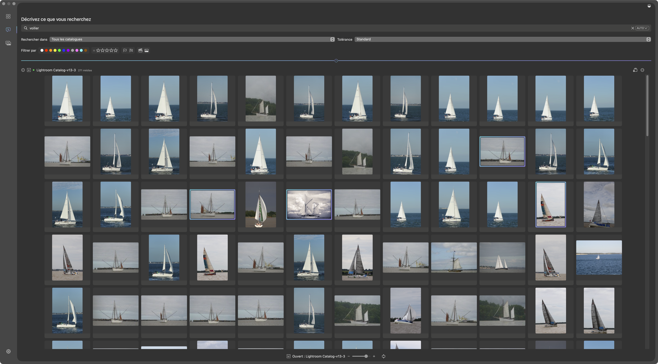Click the Rechercher dans label

(x=34, y=39)
